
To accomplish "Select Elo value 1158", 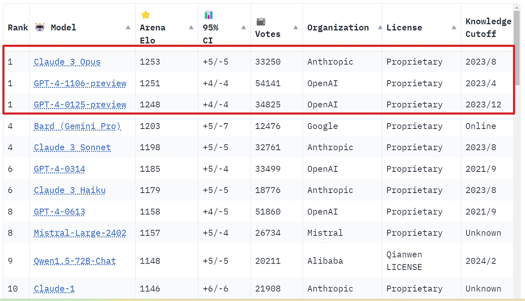I will pos(150,212).
